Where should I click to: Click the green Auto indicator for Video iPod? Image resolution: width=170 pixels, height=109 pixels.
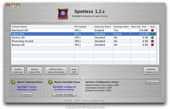[x=153, y=34]
